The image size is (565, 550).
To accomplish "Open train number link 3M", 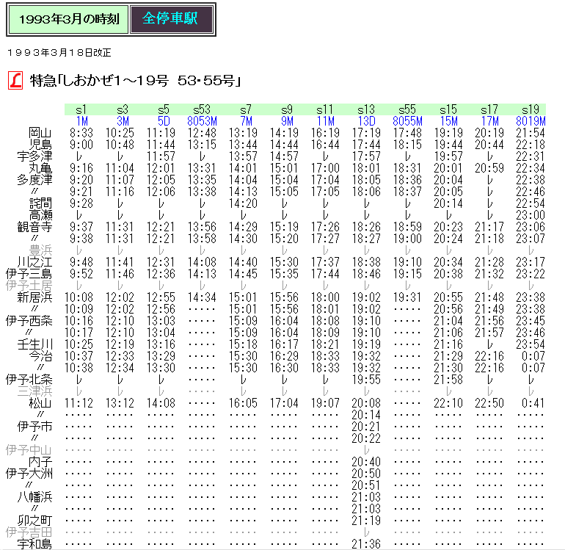I will point(123,121).
